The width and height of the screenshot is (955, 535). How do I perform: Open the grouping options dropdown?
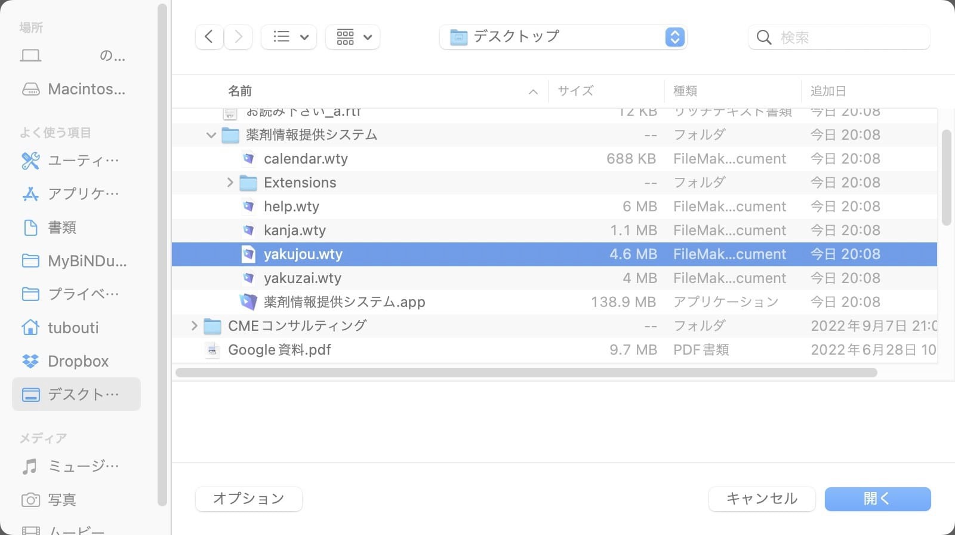click(353, 37)
